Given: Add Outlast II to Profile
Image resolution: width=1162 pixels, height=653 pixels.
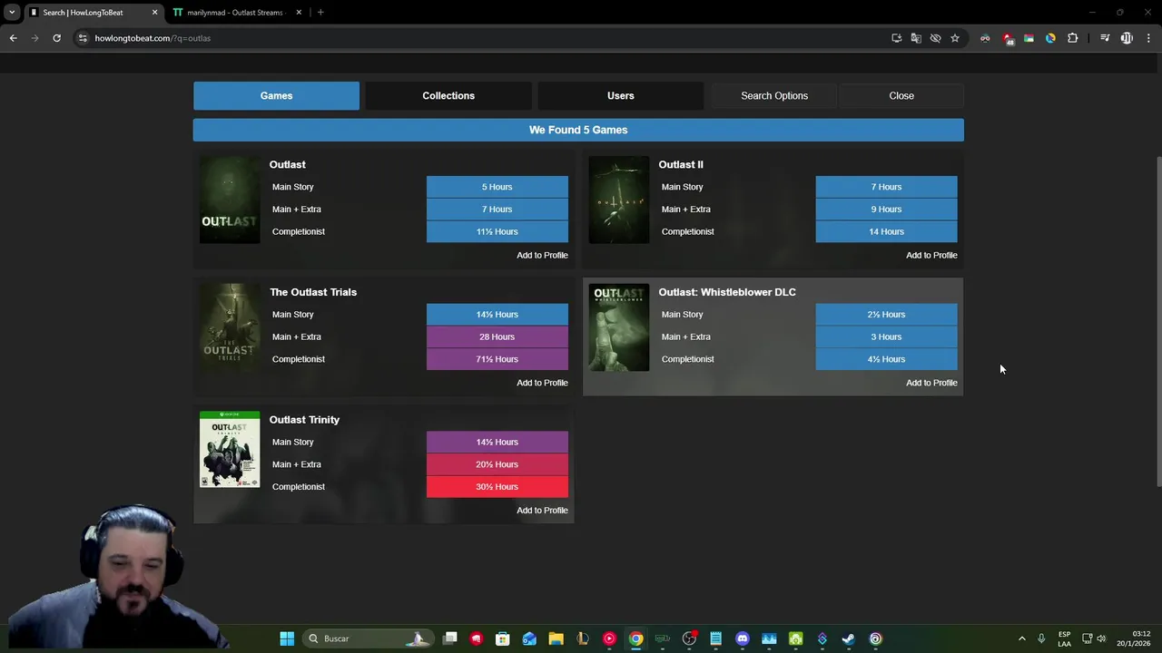Looking at the screenshot, I should (x=931, y=255).
